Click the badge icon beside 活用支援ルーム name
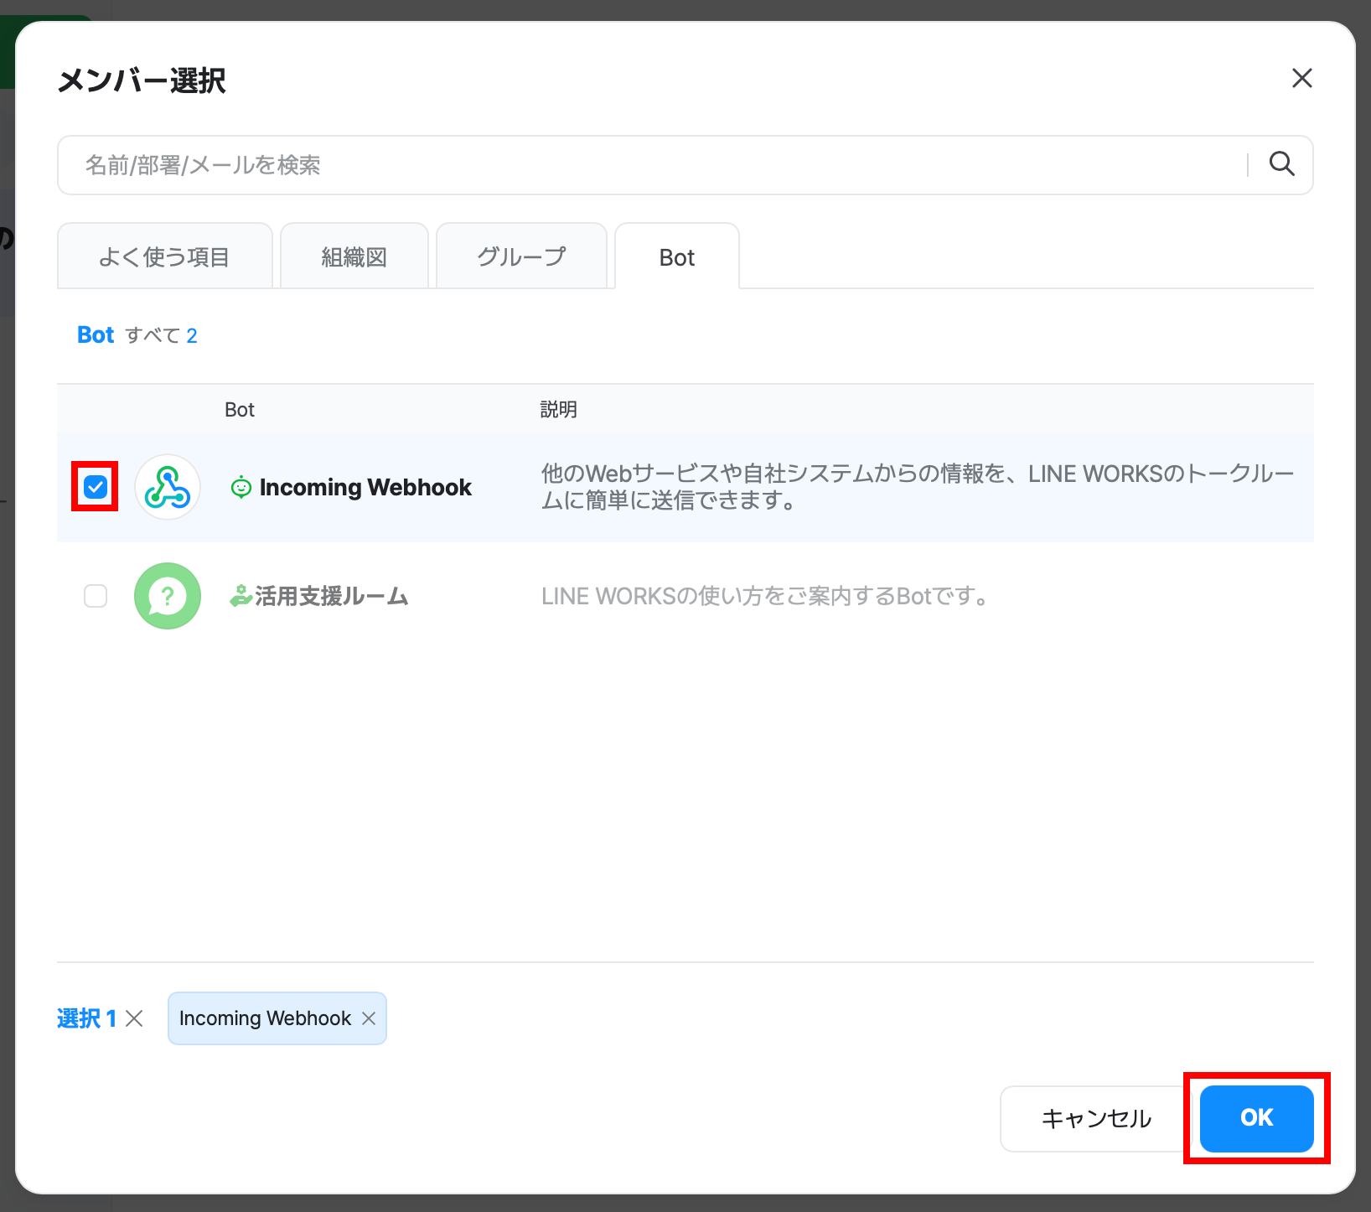Viewport: 1371px width, 1212px height. [x=241, y=596]
